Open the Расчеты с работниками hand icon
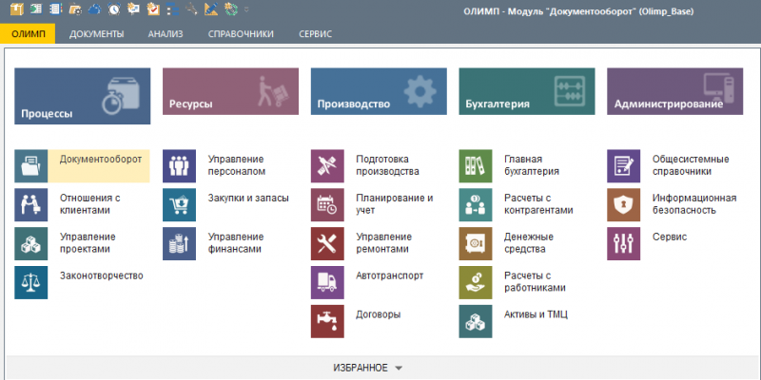 pyautogui.click(x=476, y=282)
